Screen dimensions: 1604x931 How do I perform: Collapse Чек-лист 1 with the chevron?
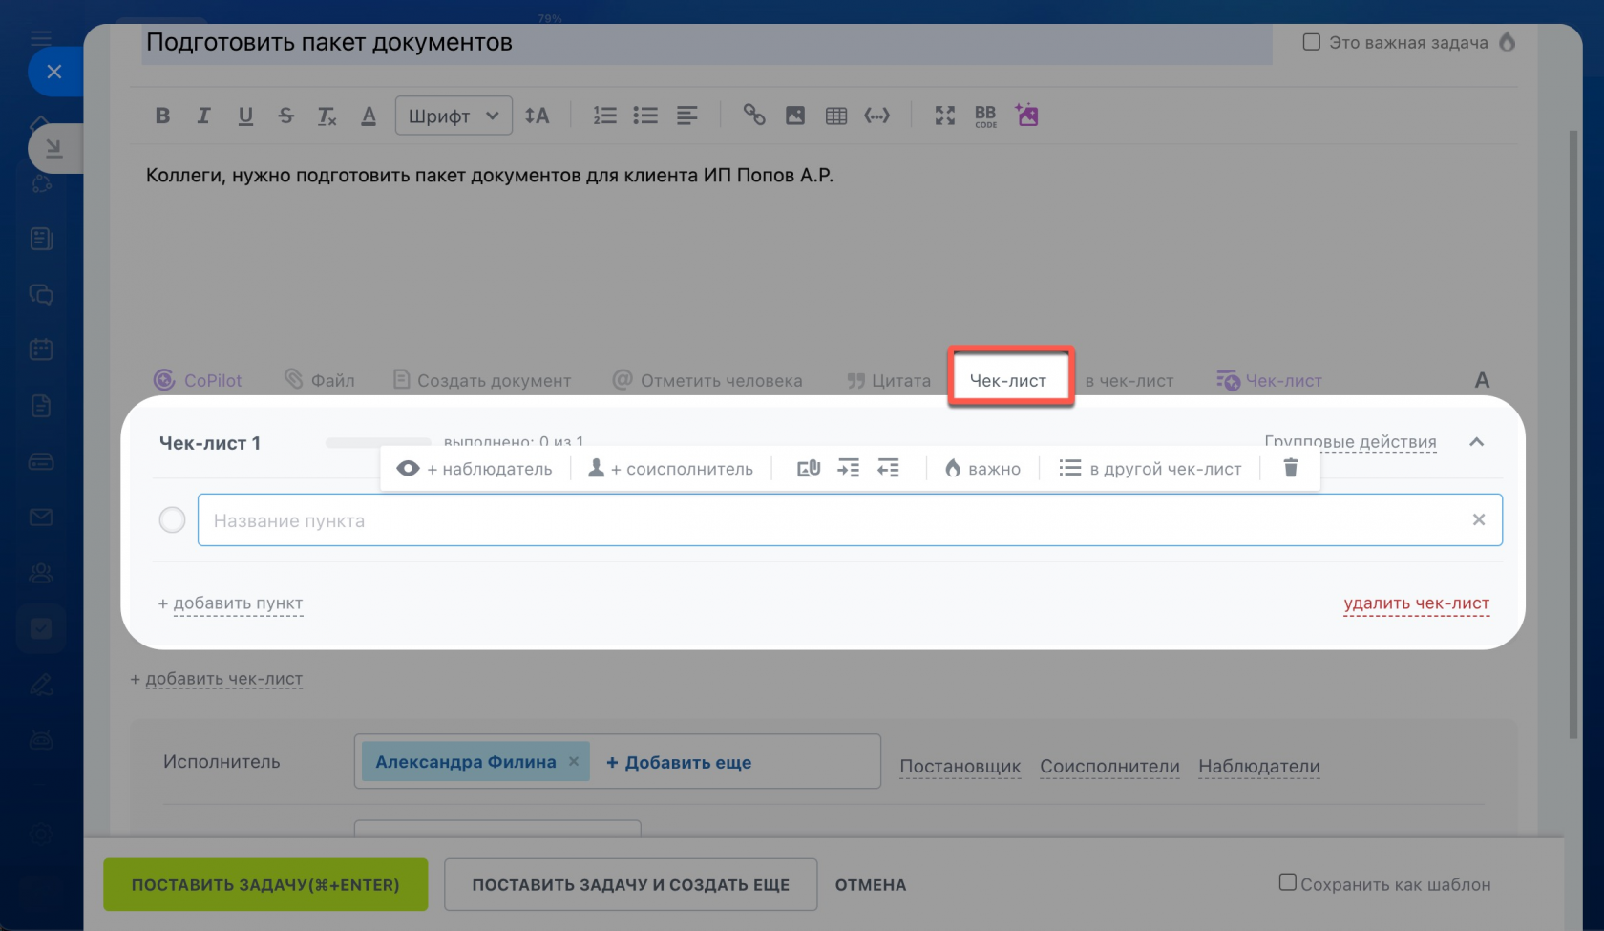(1476, 442)
